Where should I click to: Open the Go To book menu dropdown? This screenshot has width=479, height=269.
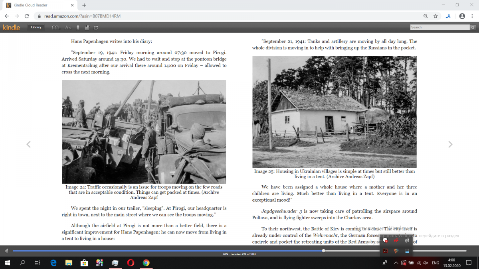coord(56,27)
